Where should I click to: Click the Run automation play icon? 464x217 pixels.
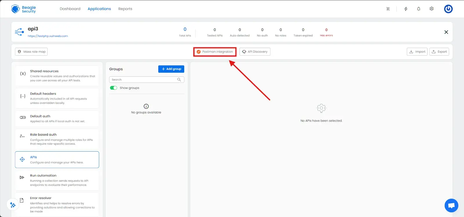22,177
